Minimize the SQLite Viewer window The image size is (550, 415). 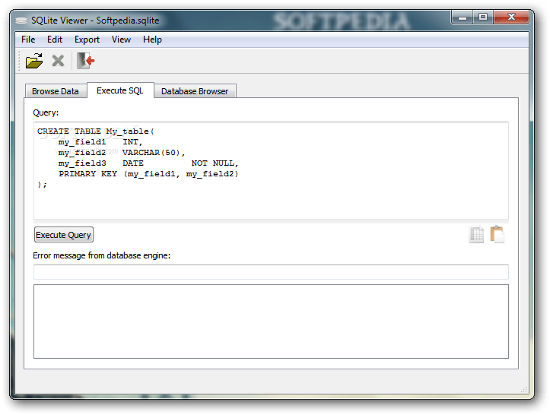pyautogui.click(x=463, y=17)
